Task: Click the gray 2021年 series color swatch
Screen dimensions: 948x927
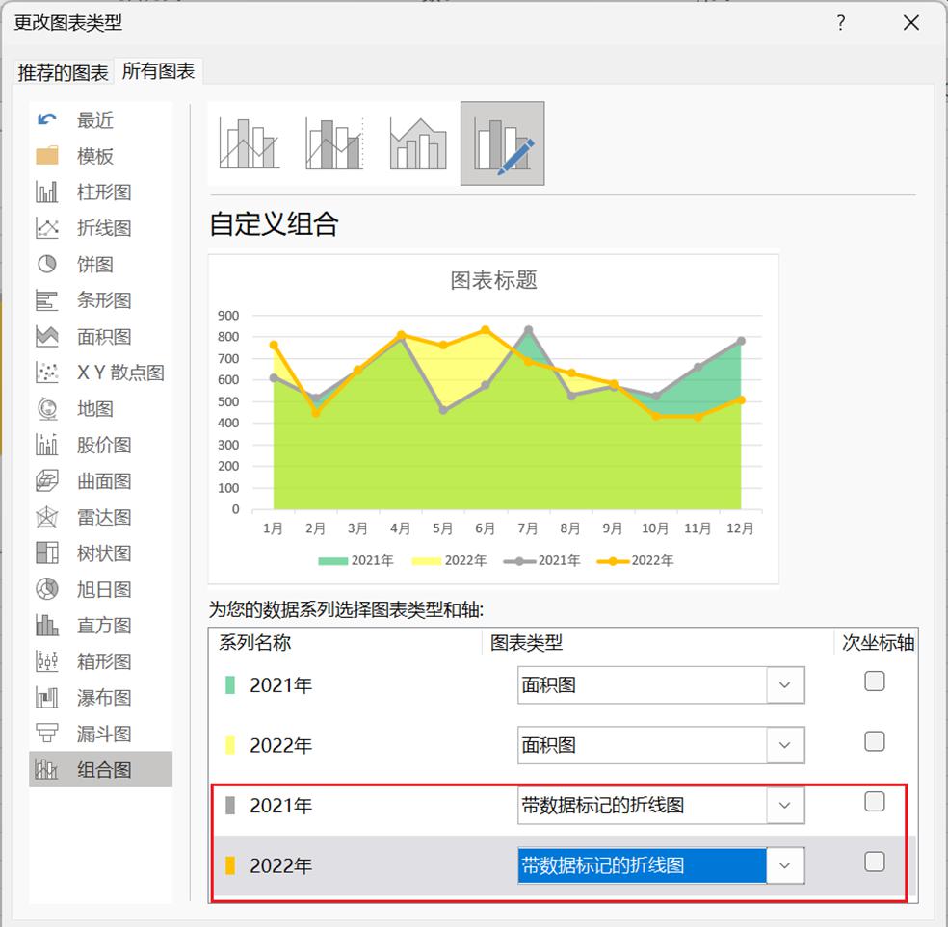Action: coord(229,805)
